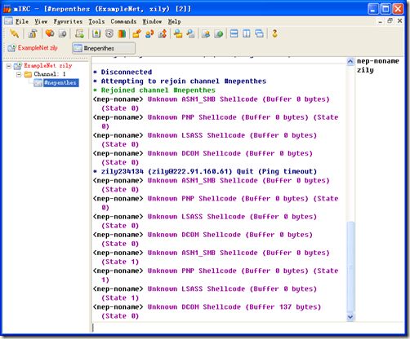Click the chat scrollbar down arrow
Screen dimensions: 410x339
(350, 317)
